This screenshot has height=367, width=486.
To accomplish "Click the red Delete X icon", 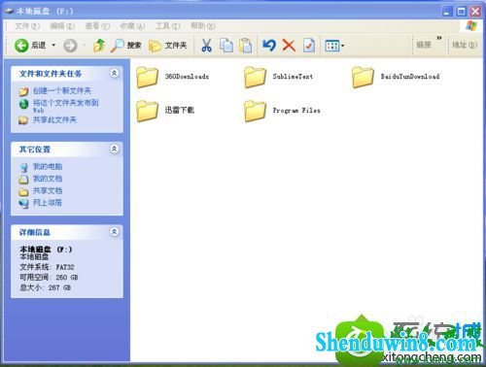I will coord(289,46).
